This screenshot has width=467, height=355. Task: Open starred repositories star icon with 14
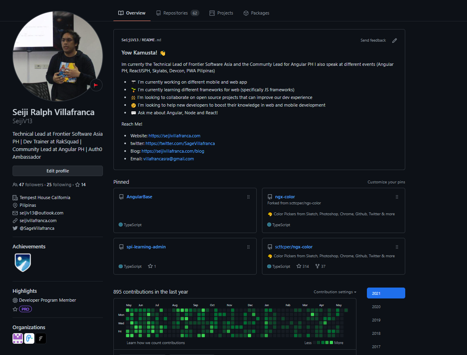[80, 185]
